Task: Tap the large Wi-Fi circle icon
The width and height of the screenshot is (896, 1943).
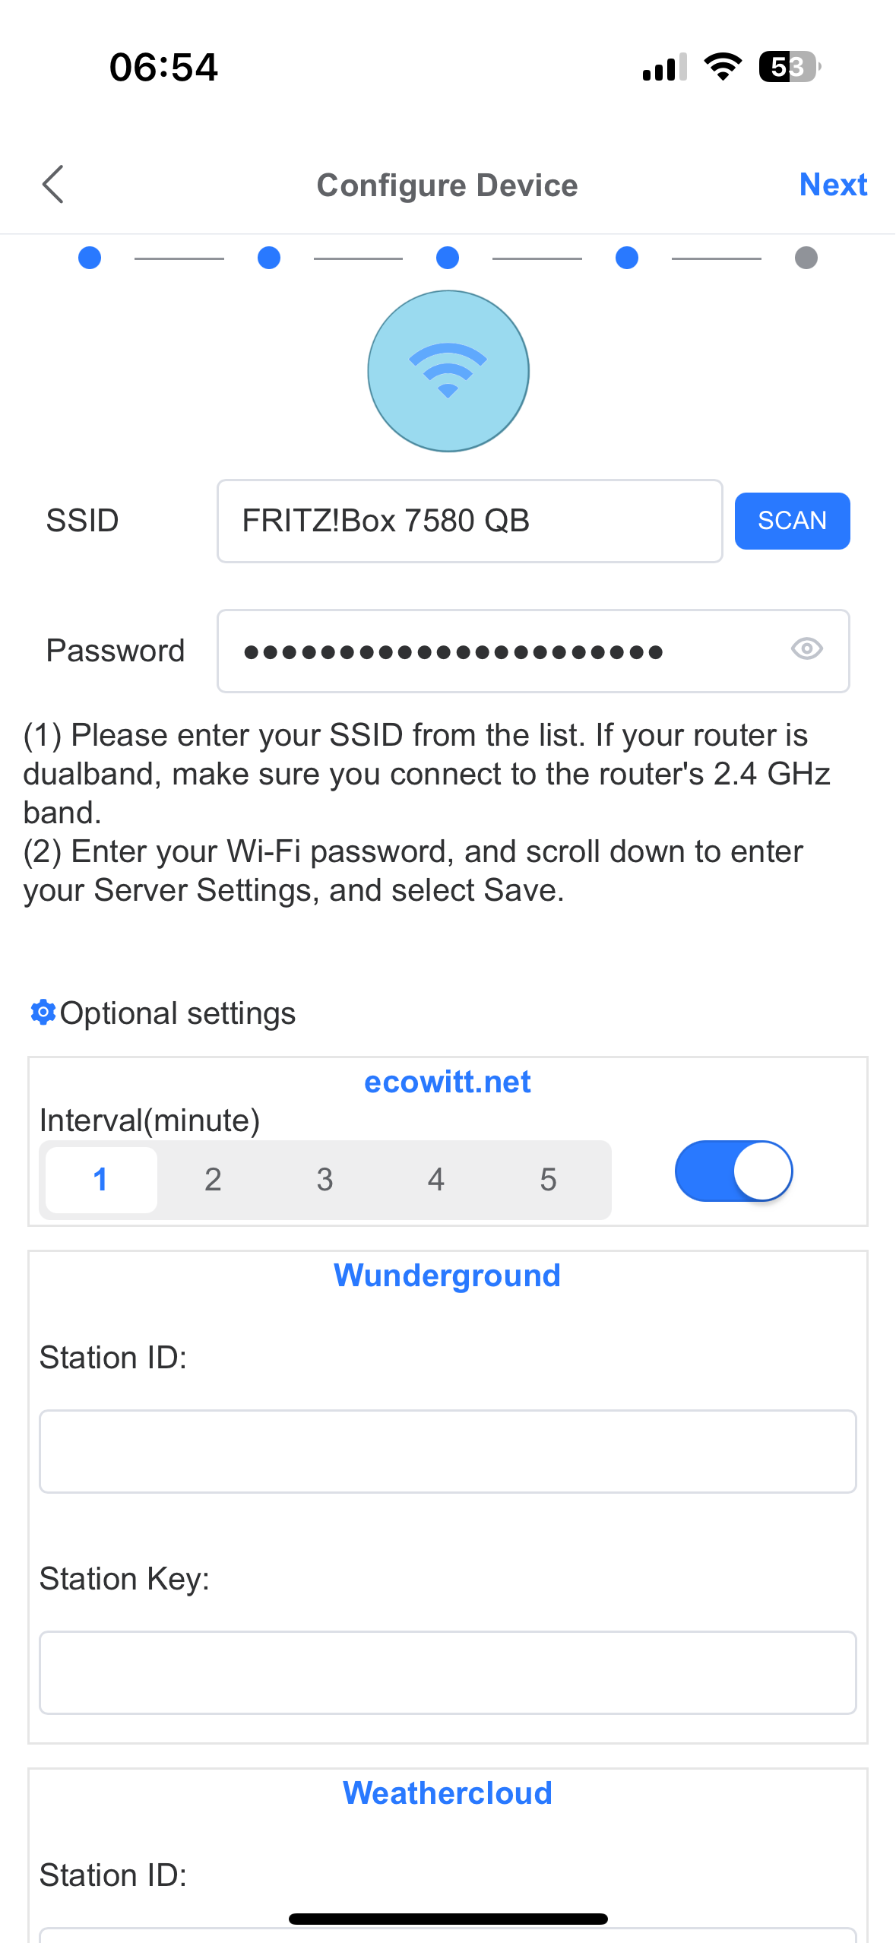Action: (x=448, y=371)
